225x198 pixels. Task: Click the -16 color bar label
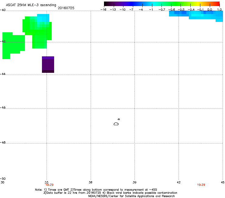pos(103,10)
